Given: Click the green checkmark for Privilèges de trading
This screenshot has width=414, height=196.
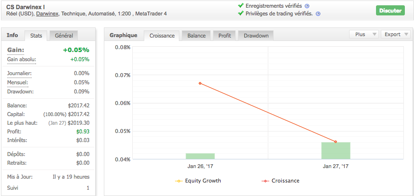Looking at the screenshot, I should [x=240, y=13].
